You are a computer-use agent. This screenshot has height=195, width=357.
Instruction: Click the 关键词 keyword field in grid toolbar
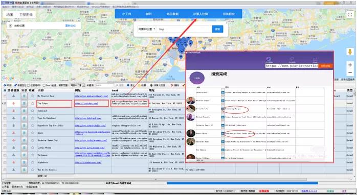tap(104, 85)
